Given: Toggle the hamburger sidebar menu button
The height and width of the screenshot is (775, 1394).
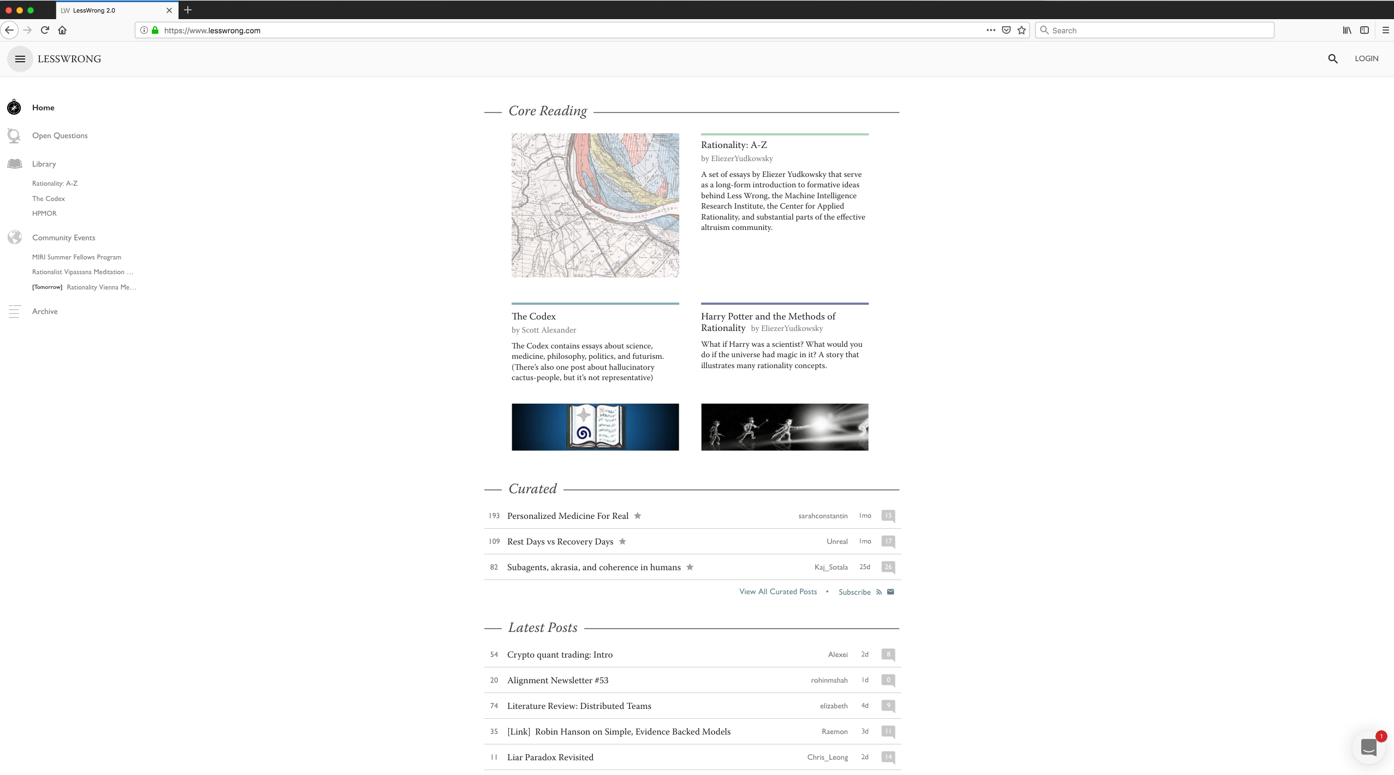Looking at the screenshot, I should click(20, 59).
